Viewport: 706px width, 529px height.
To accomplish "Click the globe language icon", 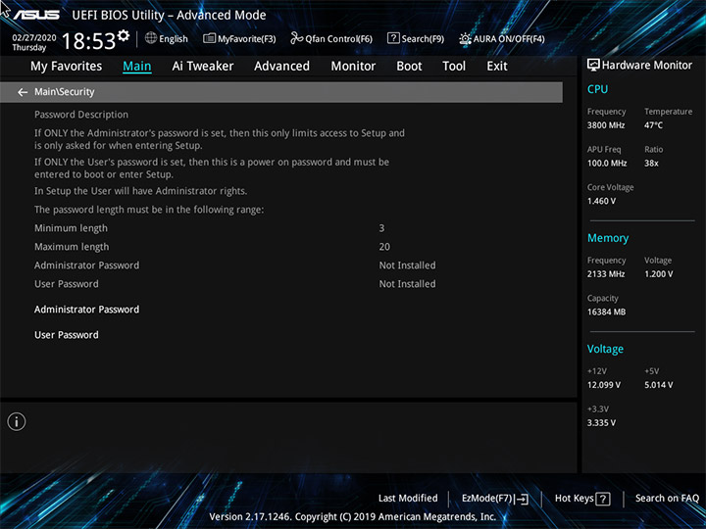I will 151,38.
